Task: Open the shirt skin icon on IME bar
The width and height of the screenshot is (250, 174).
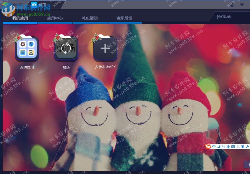Action: pyautogui.click(x=242, y=146)
